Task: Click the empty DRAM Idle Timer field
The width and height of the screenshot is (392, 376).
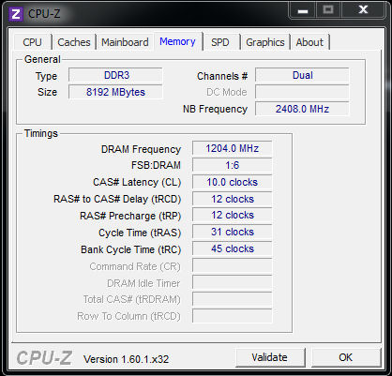Action: (232, 283)
